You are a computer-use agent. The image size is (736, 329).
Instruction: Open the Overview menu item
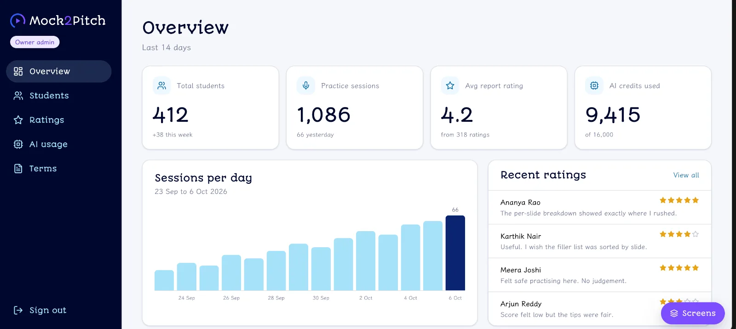click(x=59, y=71)
